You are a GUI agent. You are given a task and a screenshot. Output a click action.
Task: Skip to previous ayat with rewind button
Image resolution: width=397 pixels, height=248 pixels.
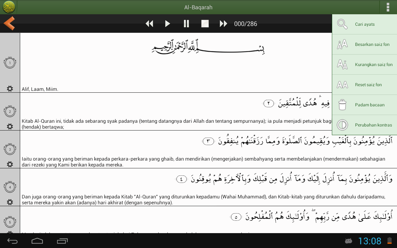[149, 24]
